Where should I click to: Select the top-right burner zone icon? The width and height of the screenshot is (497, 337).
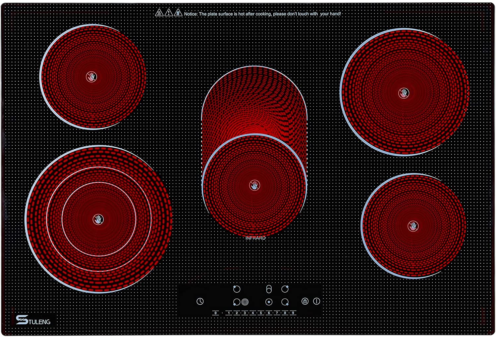[x=285, y=289]
